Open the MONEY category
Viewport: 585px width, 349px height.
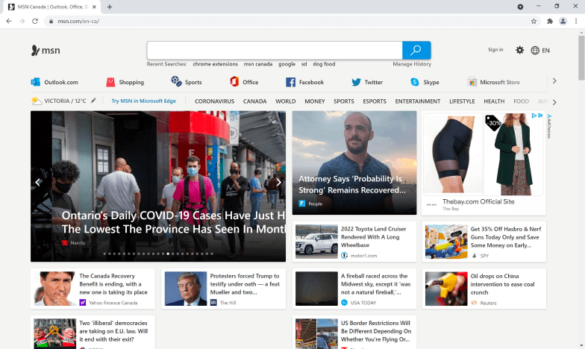click(315, 101)
